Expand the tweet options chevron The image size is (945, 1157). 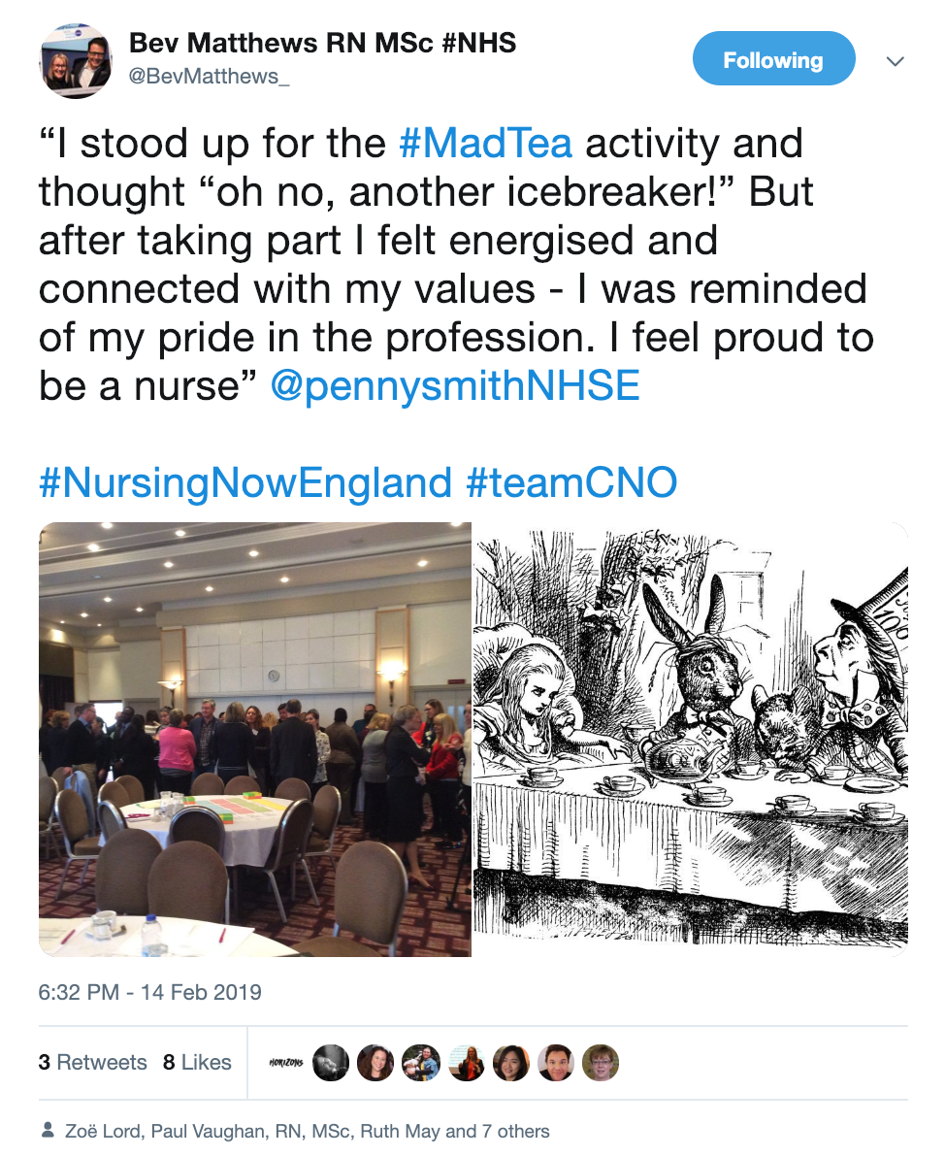[895, 61]
